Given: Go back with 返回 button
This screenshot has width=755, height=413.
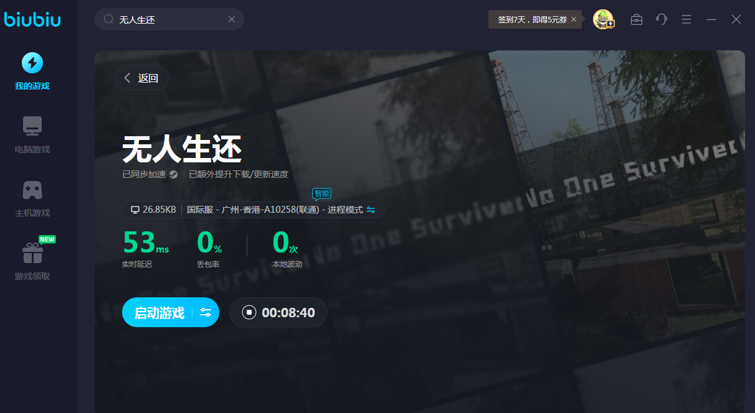Looking at the screenshot, I should 141,78.
